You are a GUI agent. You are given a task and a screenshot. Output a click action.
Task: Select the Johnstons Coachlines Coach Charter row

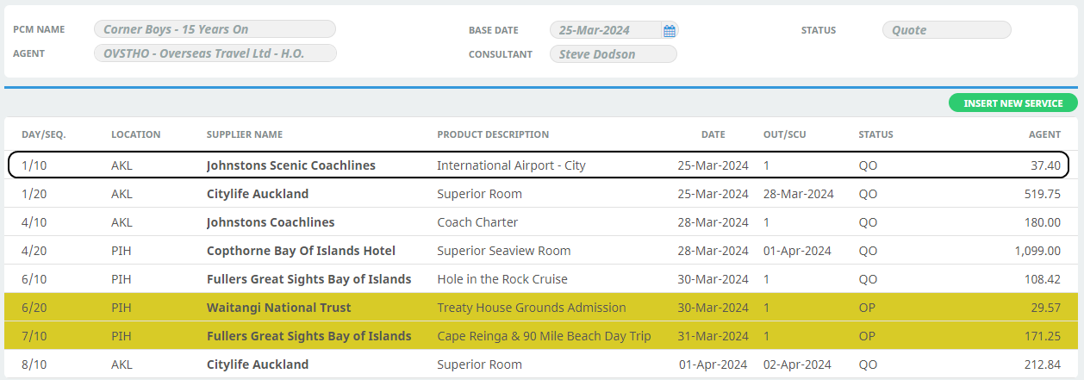[541, 222]
